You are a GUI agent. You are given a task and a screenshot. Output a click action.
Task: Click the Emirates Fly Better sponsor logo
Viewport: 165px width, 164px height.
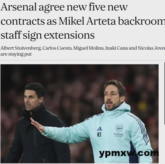(x=118, y=135)
